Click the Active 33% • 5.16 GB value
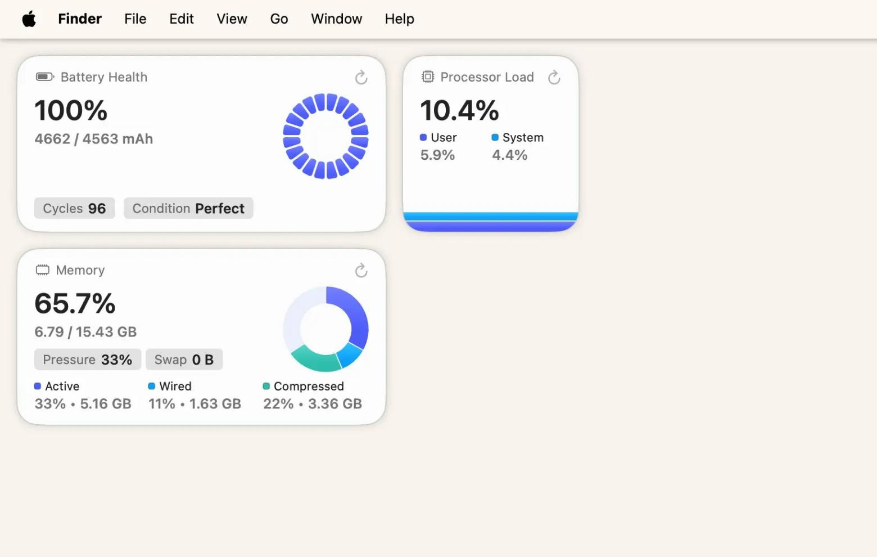The height and width of the screenshot is (557, 877). (x=83, y=404)
